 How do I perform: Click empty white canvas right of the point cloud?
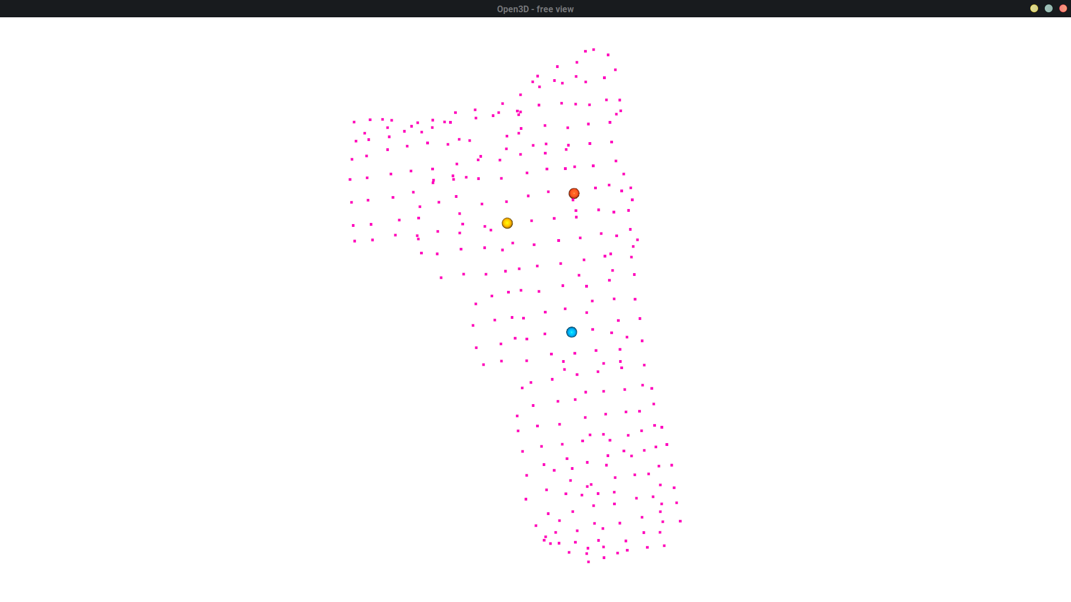pos(865,307)
